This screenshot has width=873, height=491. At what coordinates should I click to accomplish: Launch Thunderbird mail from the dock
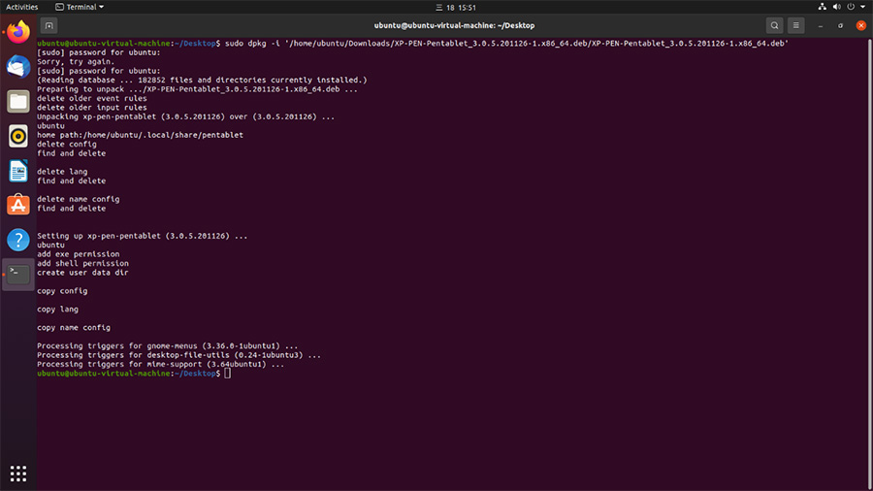click(x=17, y=67)
